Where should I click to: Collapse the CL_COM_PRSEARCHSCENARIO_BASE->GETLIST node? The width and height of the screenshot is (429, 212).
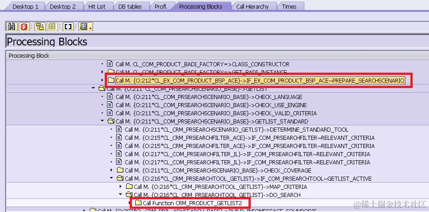93,88
